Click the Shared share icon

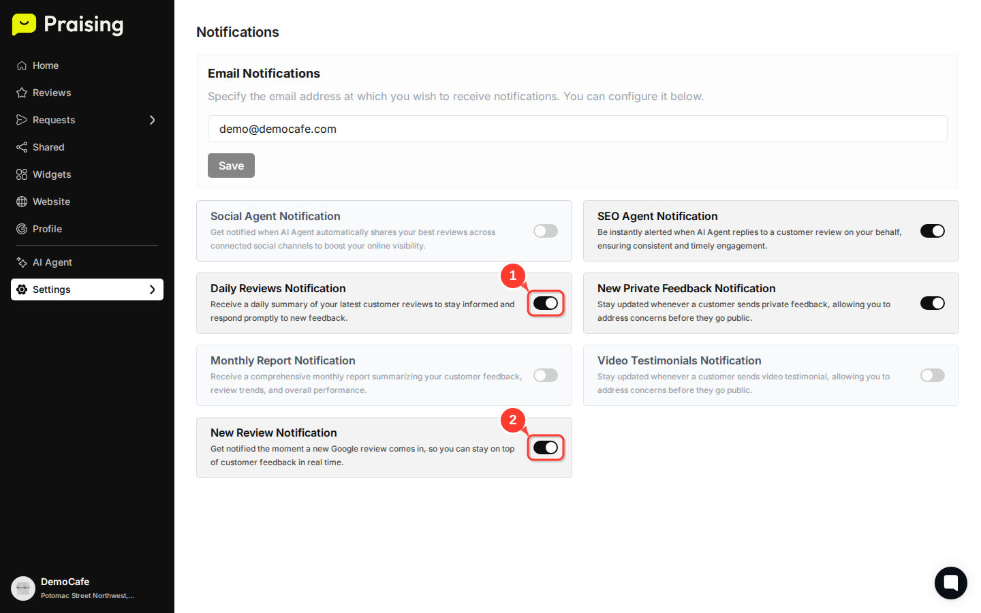coord(21,146)
